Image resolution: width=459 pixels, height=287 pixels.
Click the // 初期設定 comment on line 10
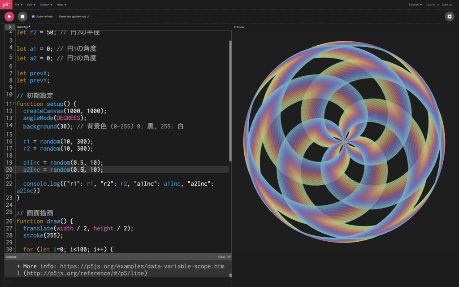(x=35, y=96)
